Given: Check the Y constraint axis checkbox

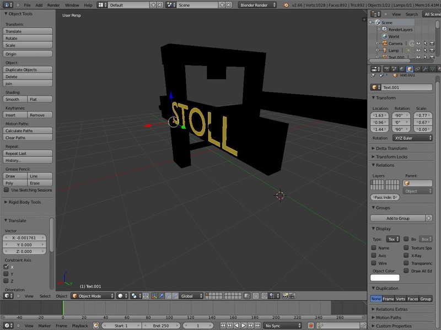Looking at the screenshot, I should click(x=6, y=274).
